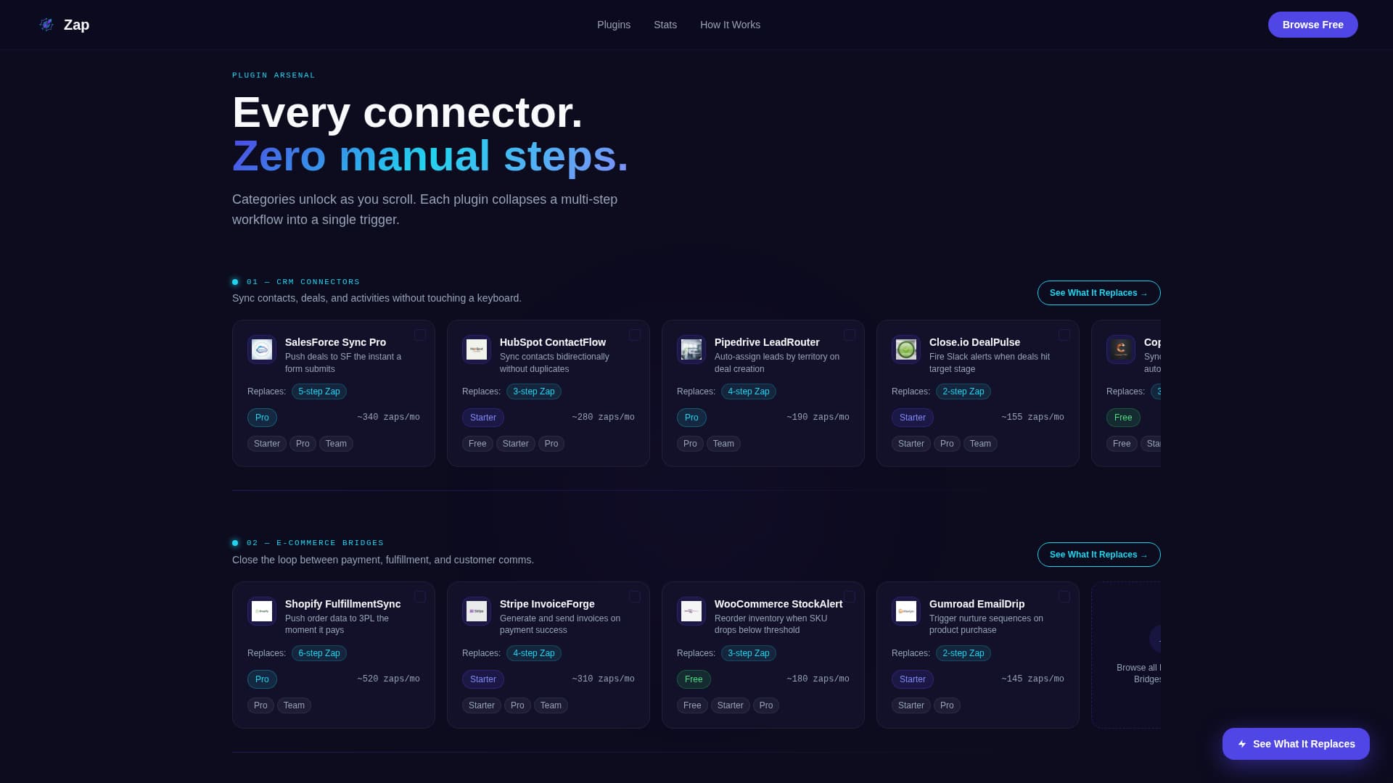Image resolution: width=1393 pixels, height=783 pixels.
Task: Tick the Shopify FulfillmentSync checkbox
Action: click(420, 597)
